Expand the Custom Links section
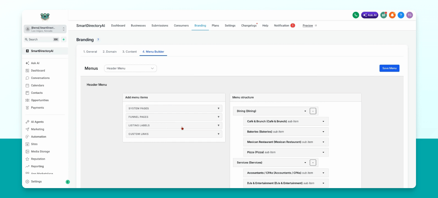Image resolution: width=438 pixels, height=198 pixels. coord(174,134)
